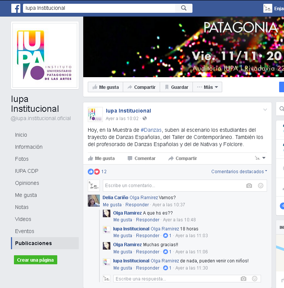This screenshot has width=284, height=288.
Task: Open Fotos section in sidebar
Action: [x=22, y=159]
